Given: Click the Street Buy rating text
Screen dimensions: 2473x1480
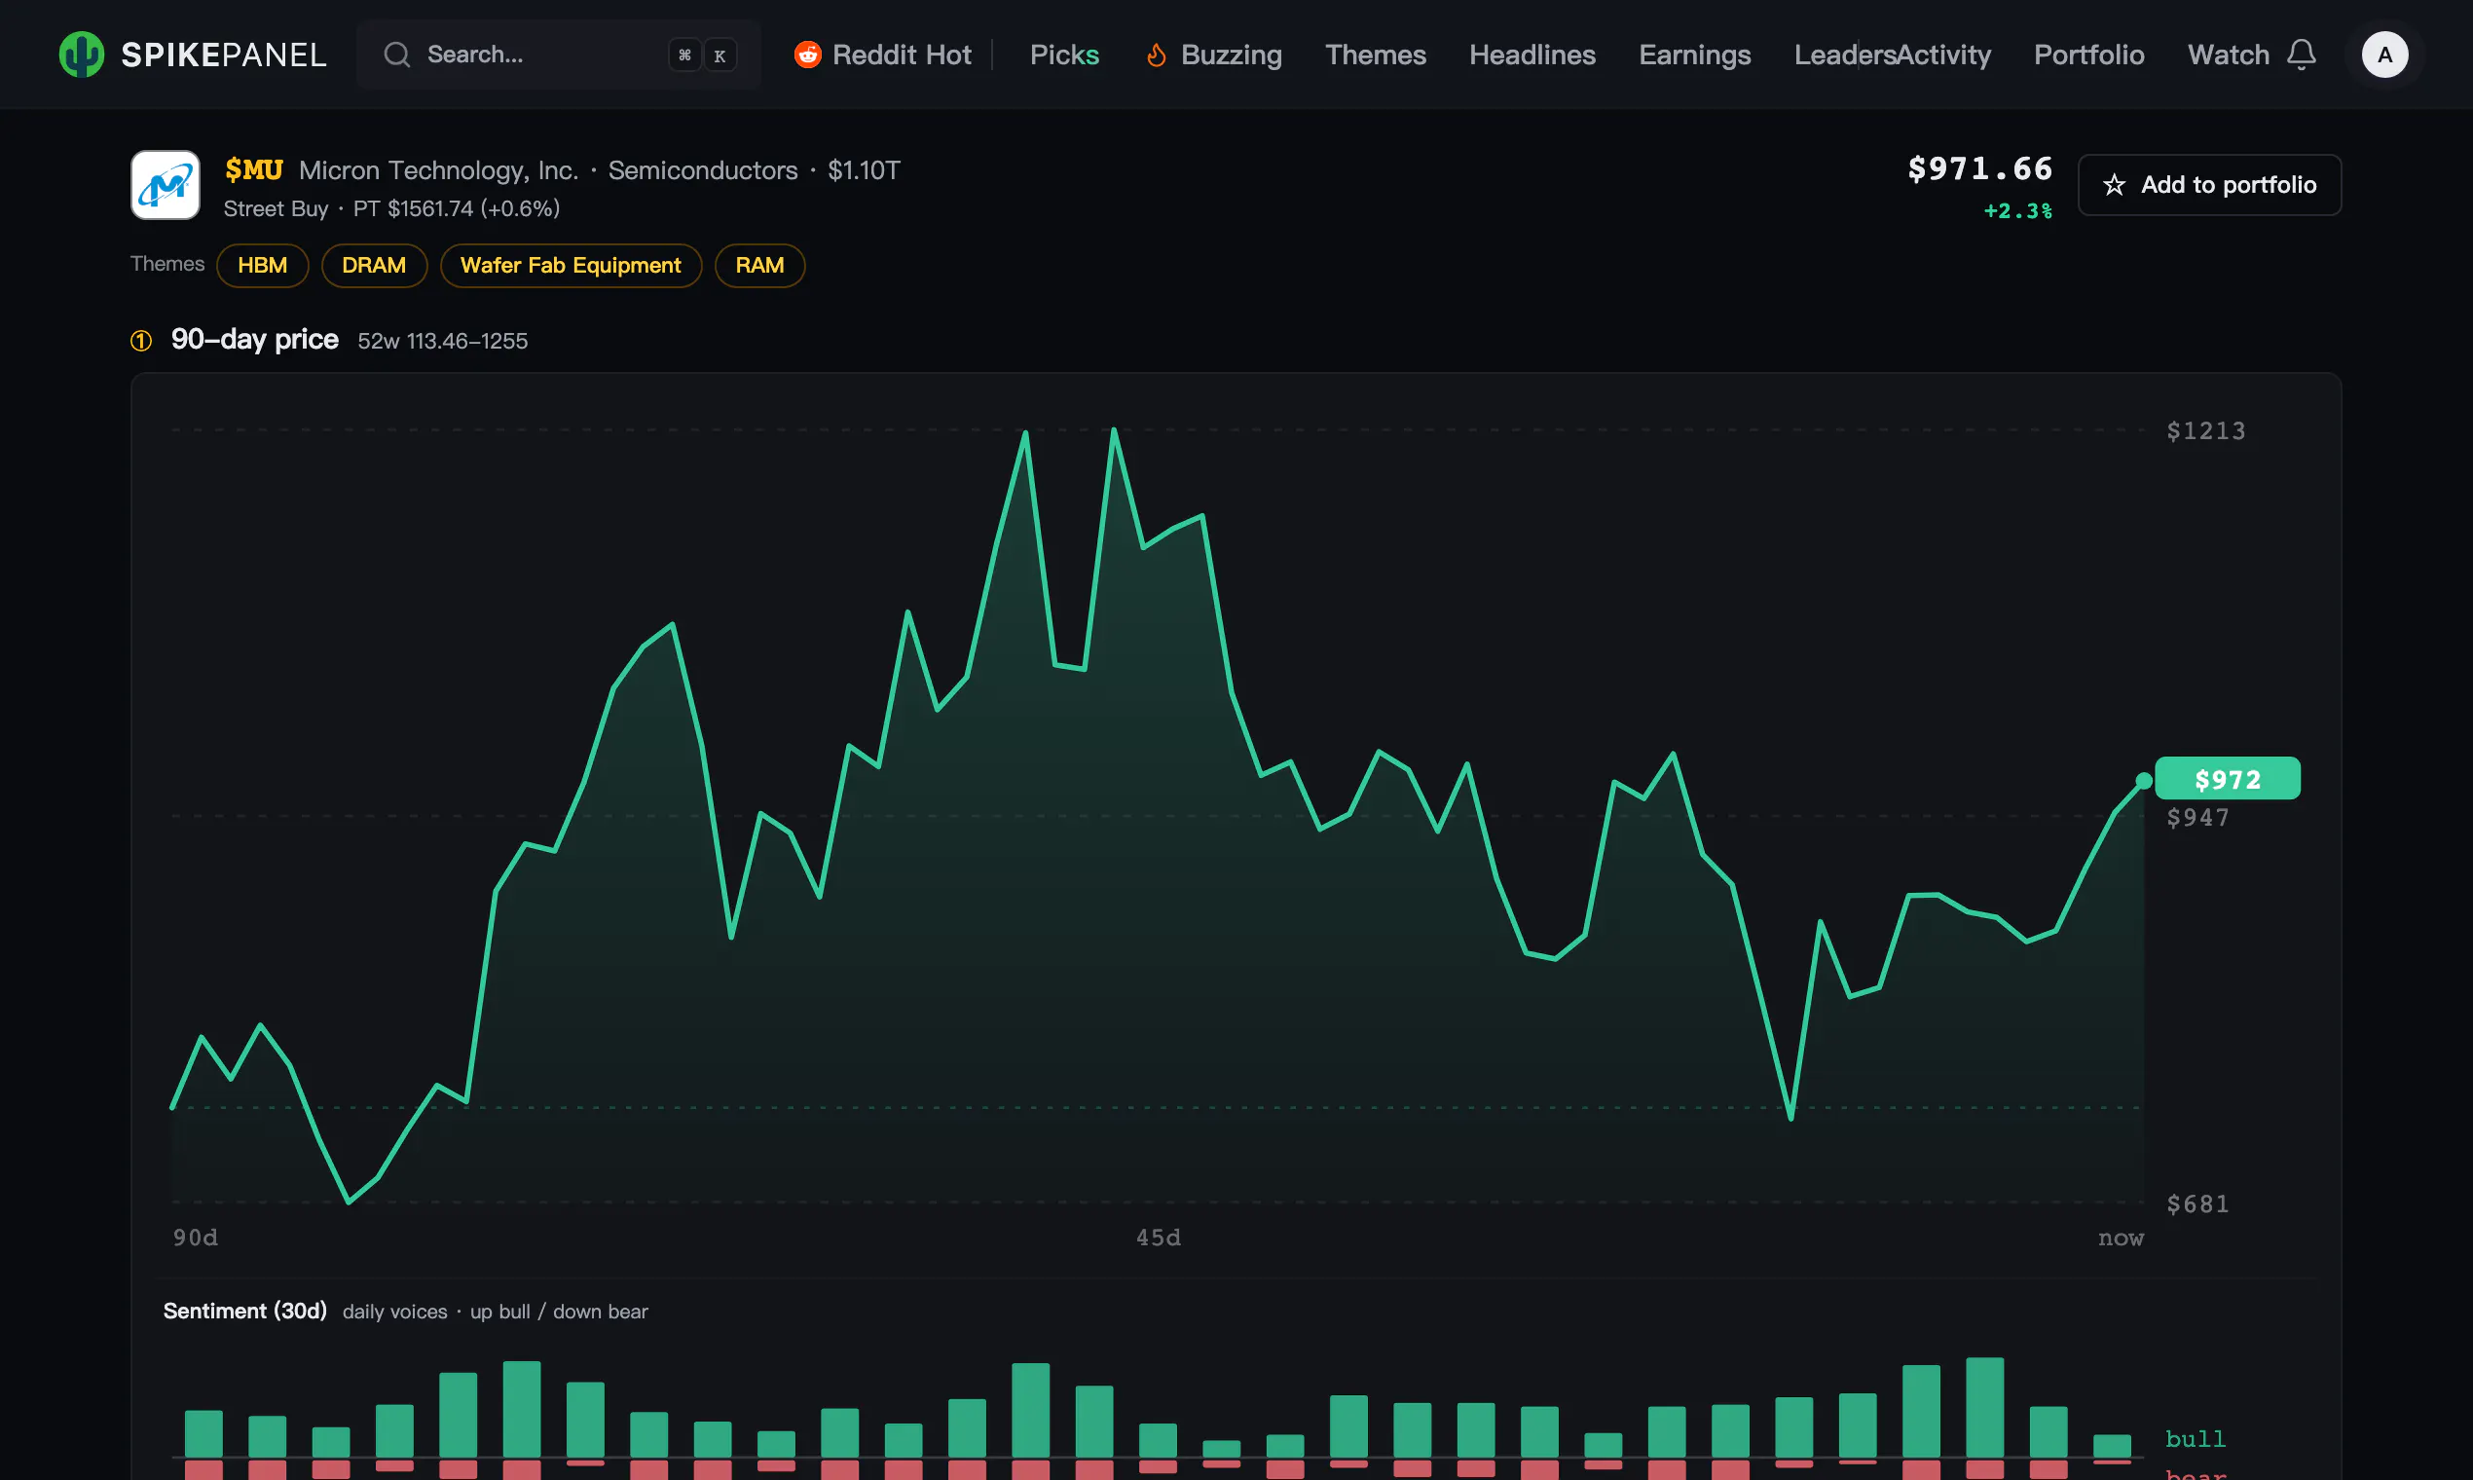Looking at the screenshot, I should click(x=276, y=208).
